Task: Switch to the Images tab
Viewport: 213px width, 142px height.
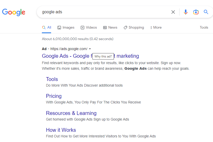Action: click(66, 27)
